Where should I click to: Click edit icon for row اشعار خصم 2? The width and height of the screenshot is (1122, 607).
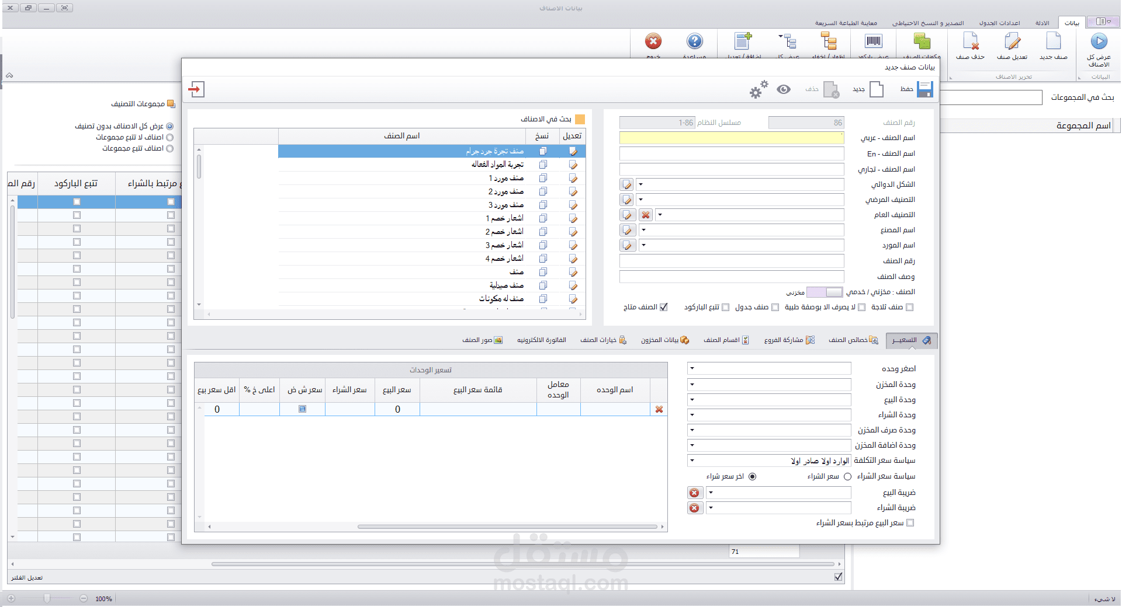[573, 232]
